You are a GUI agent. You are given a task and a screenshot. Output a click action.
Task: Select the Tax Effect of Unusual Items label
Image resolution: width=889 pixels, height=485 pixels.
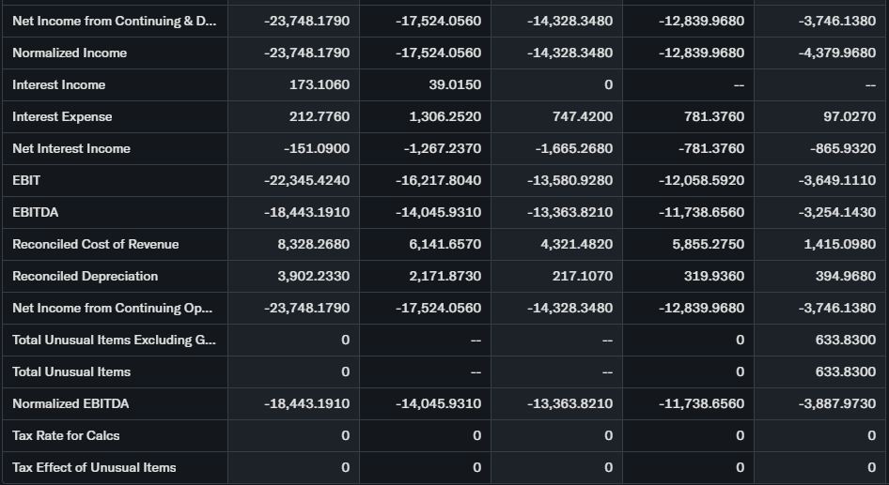(94, 468)
